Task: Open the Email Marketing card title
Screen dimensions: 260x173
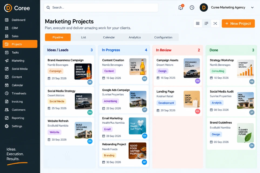Action: [x=112, y=118]
